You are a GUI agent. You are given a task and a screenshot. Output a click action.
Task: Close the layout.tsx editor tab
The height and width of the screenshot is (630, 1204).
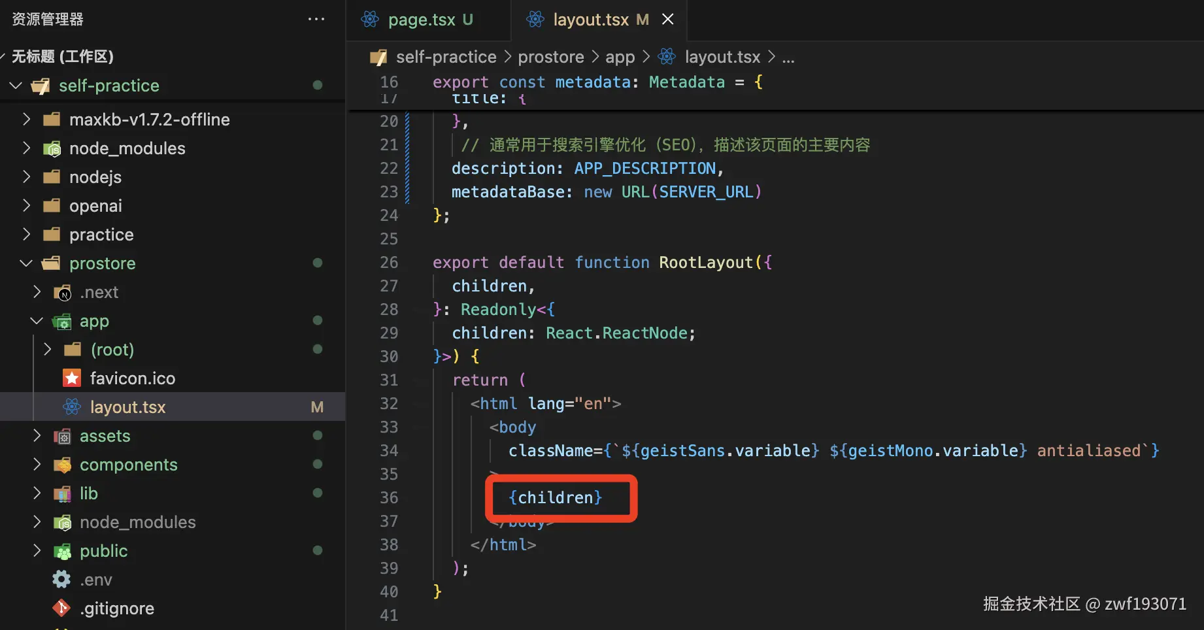tap(667, 20)
